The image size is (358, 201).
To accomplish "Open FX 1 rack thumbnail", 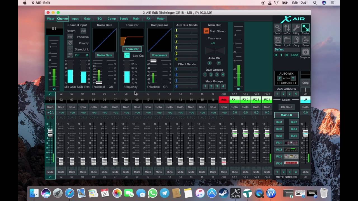I will click(x=291, y=143).
